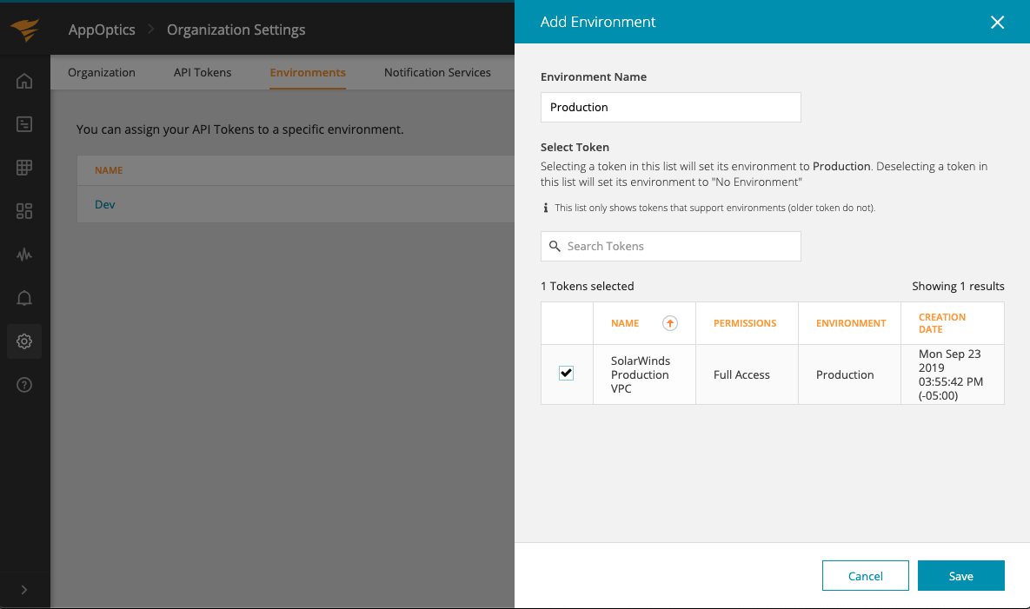Open the Settings gear sidebar icon
1030x609 pixels.
tap(24, 341)
